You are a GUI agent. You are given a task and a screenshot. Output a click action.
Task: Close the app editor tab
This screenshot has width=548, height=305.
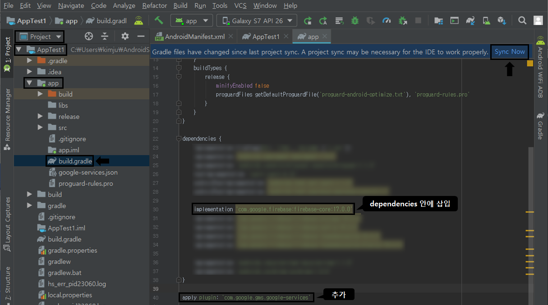click(x=325, y=36)
